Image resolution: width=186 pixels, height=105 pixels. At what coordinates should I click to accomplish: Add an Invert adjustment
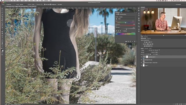(x=145, y=46)
